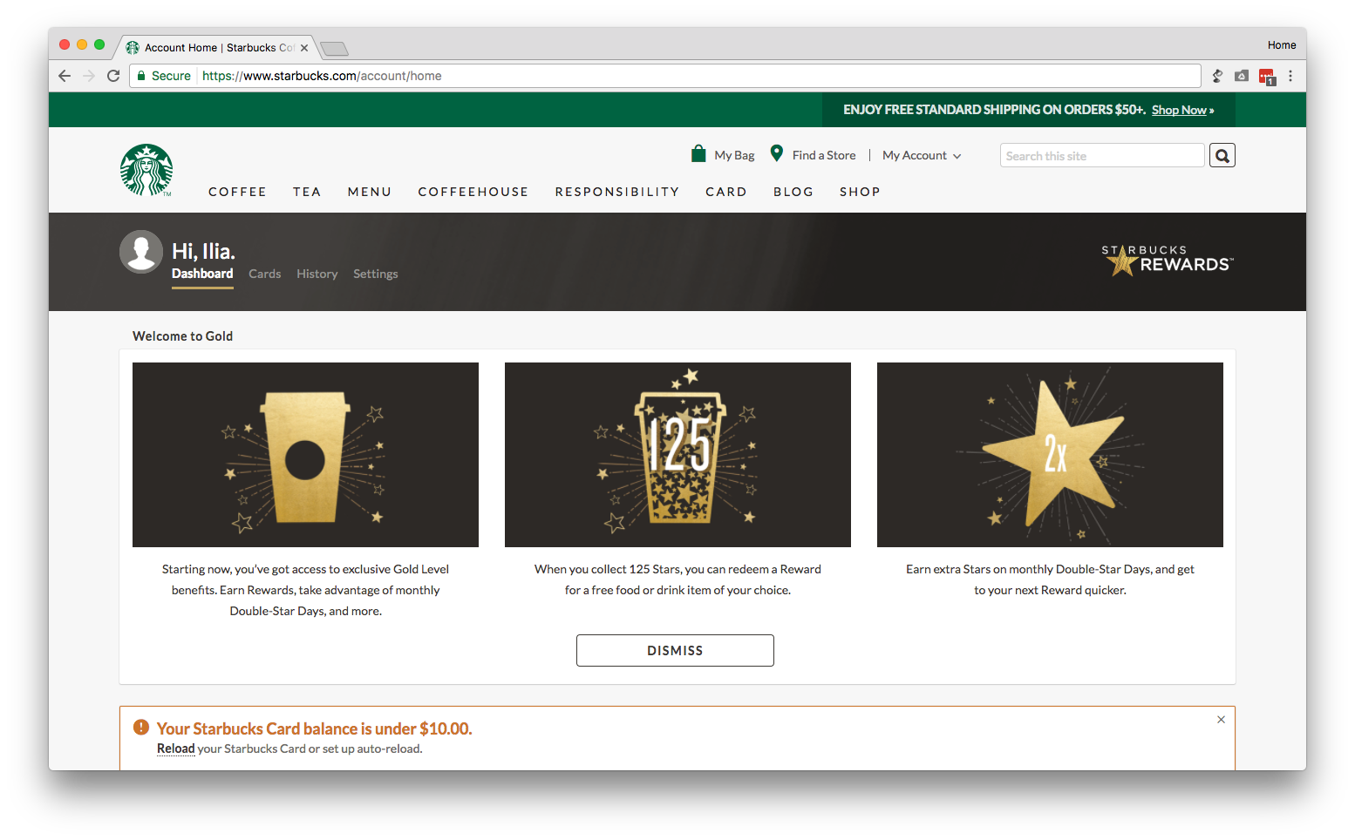Focus the Search this site field
This screenshot has height=840, width=1355.
pos(1101,156)
